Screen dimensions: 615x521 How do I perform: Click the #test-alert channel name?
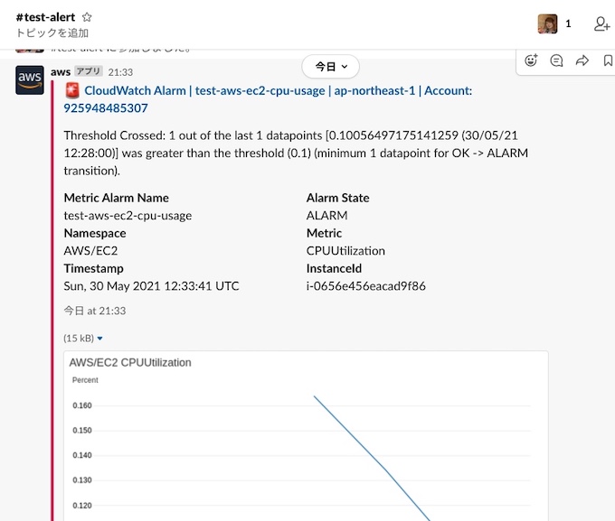pos(45,17)
